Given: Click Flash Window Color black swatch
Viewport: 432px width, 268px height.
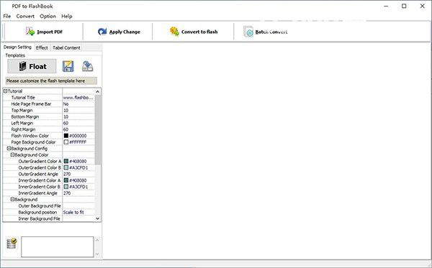Looking at the screenshot, I should (x=66, y=136).
